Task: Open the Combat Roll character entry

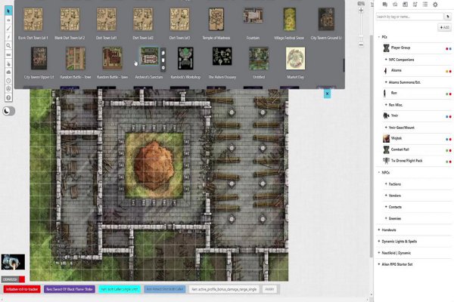Action: point(416,149)
